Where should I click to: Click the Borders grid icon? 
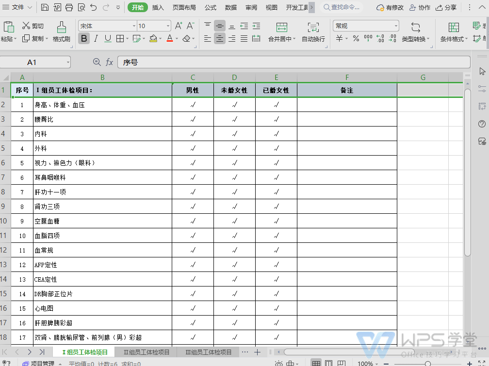pos(120,39)
